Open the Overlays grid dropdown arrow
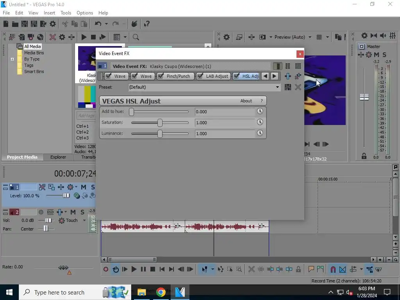400x300 pixels. [x=327, y=37]
